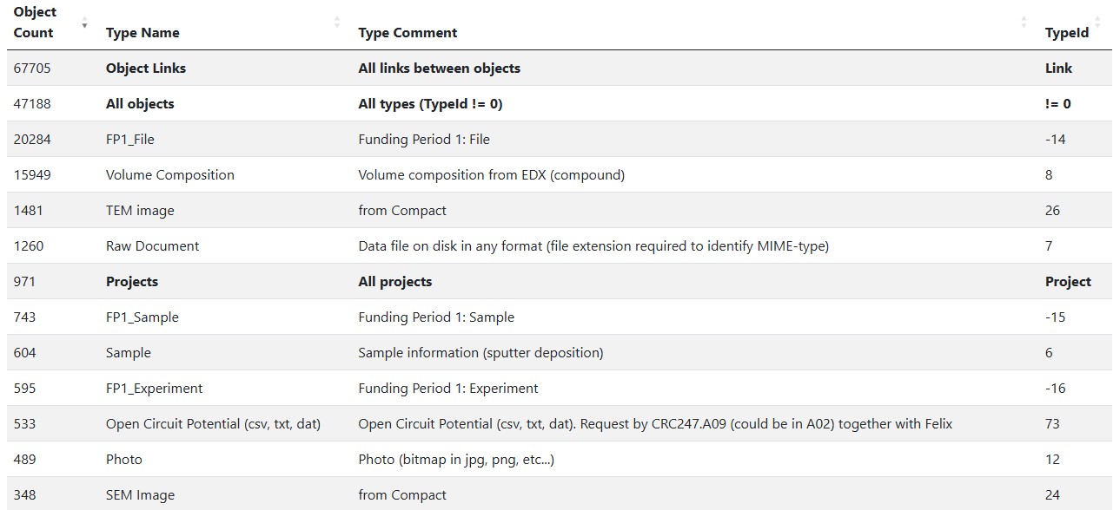Select the Photo type name cell
1120x510 pixels.
124,460
